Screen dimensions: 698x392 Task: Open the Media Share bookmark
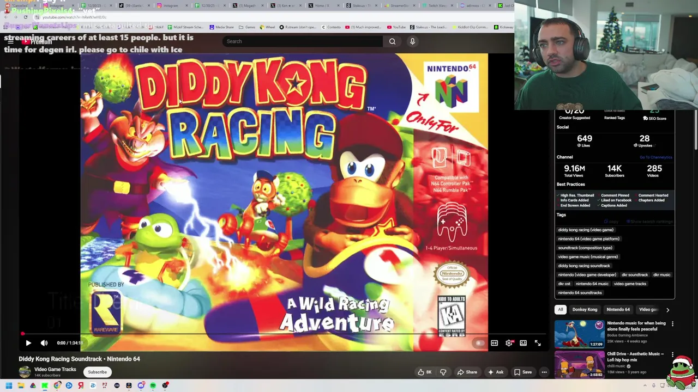tap(221, 27)
